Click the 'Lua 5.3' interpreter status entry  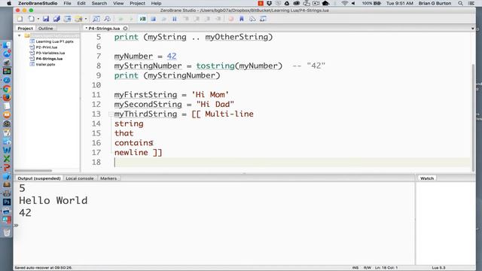click(x=438, y=268)
